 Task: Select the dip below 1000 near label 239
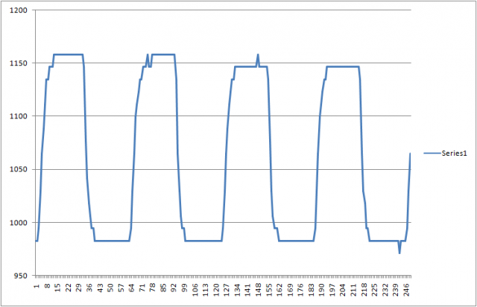(x=399, y=252)
